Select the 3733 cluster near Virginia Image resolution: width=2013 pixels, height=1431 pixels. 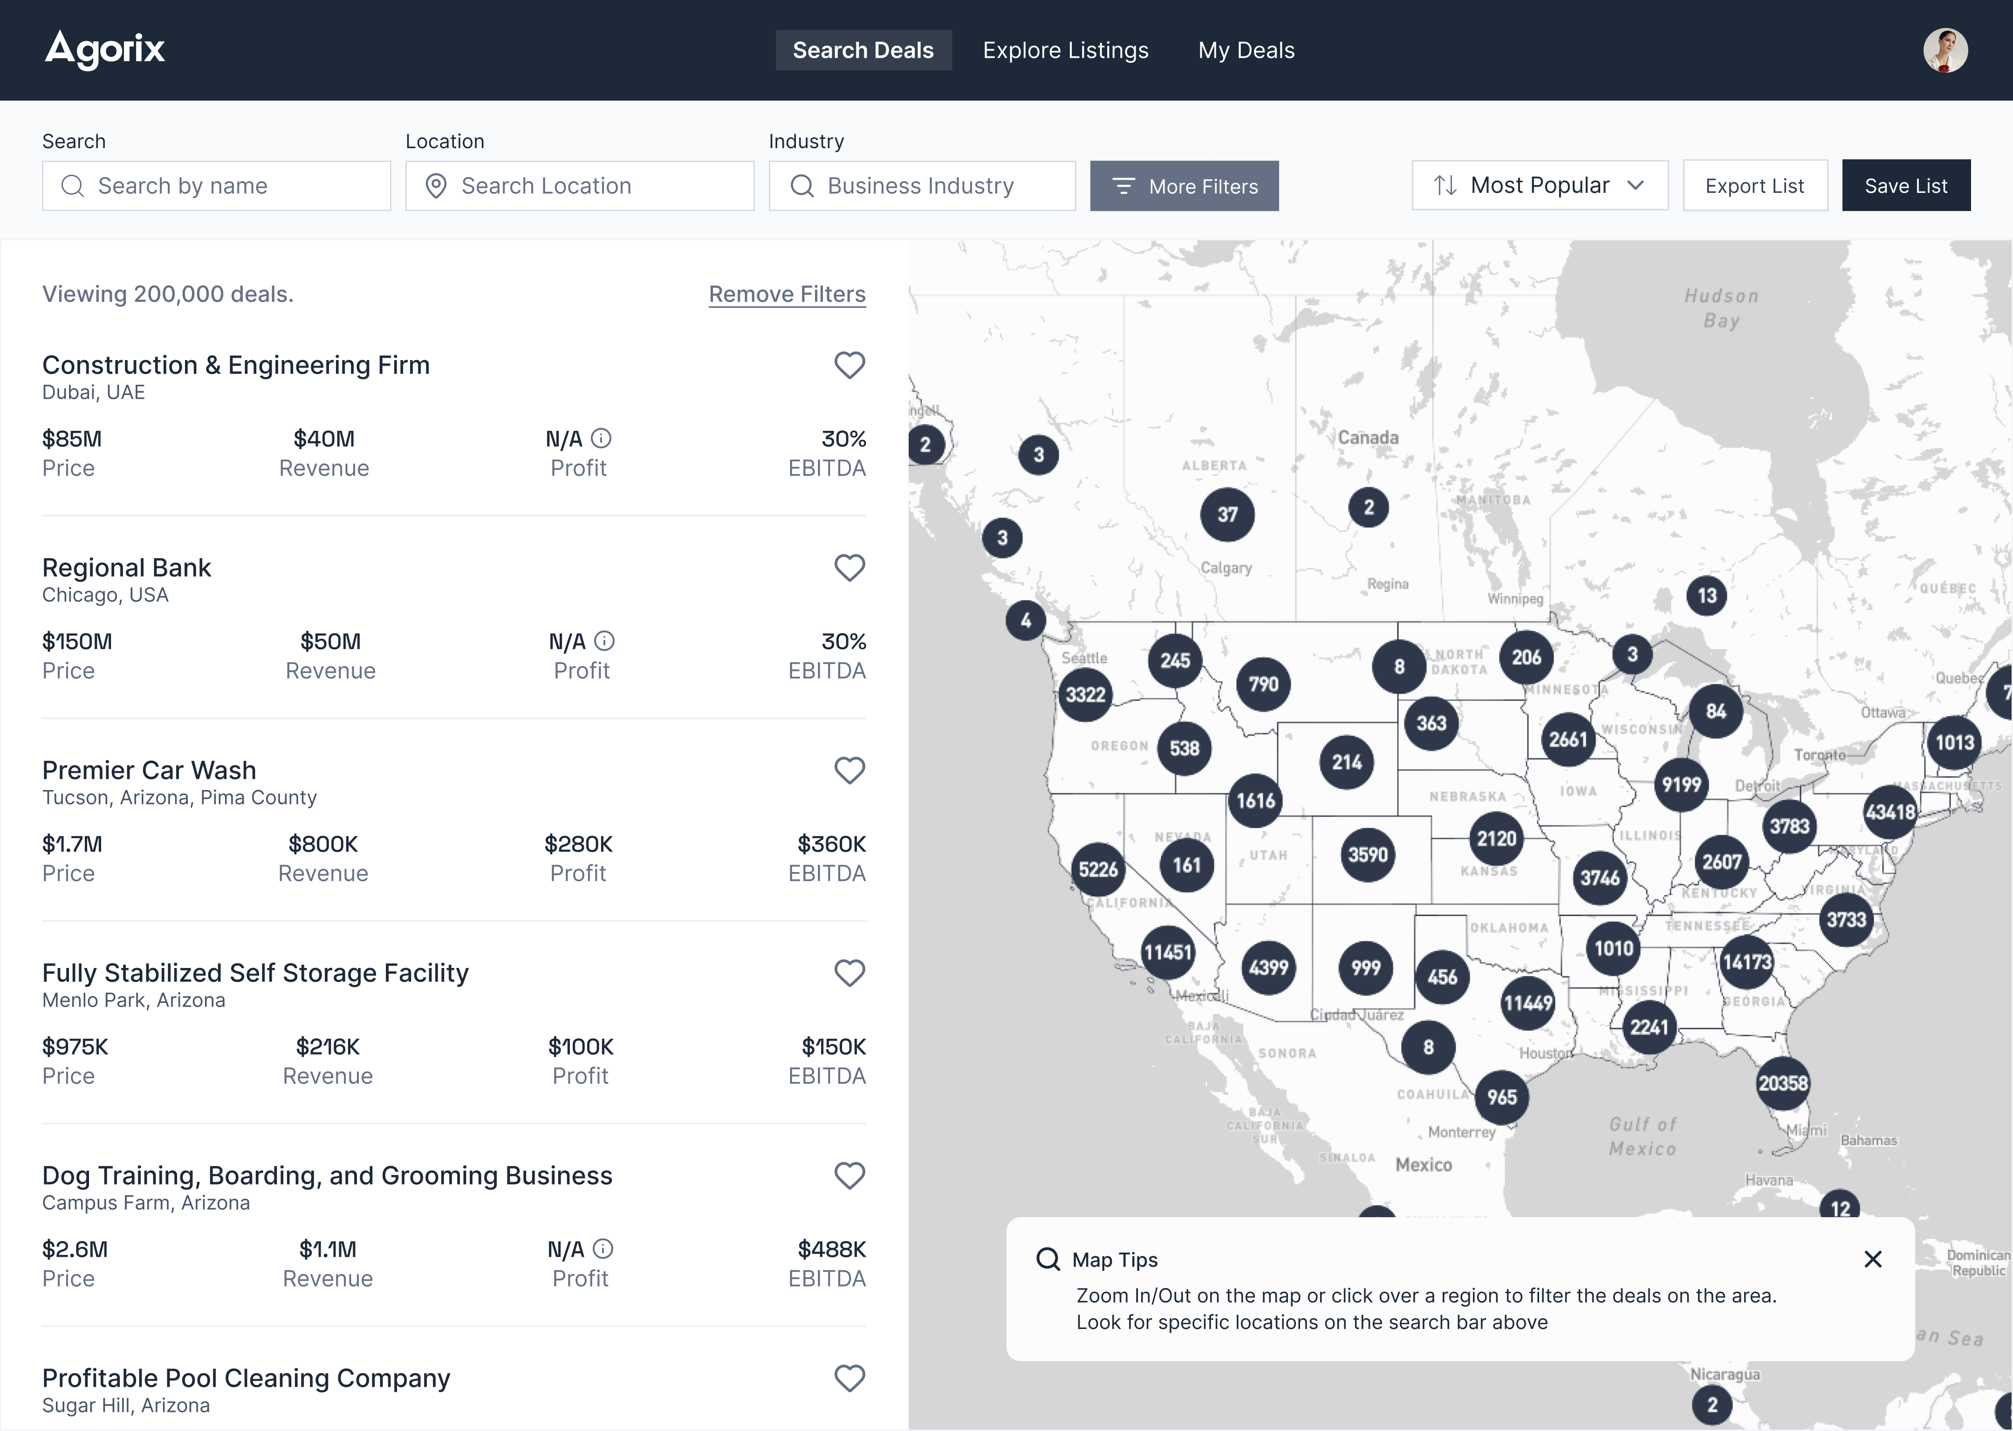tap(1847, 920)
